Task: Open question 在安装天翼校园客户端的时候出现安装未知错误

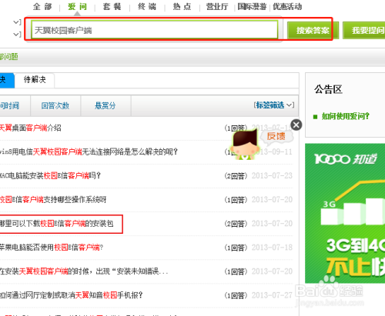Action: pyautogui.click(x=84, y=271)
